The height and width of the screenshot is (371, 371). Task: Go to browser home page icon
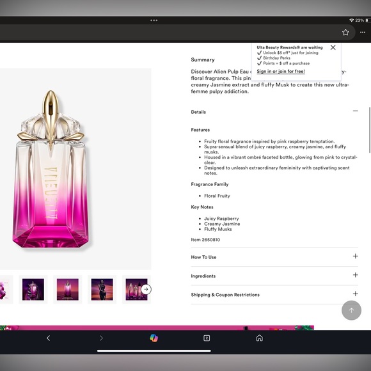tap(259, 338)
